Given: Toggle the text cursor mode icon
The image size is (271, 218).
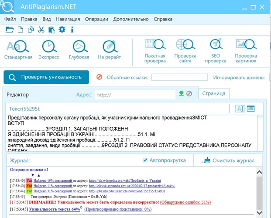Looking at the screenshot, I should 240,109.
